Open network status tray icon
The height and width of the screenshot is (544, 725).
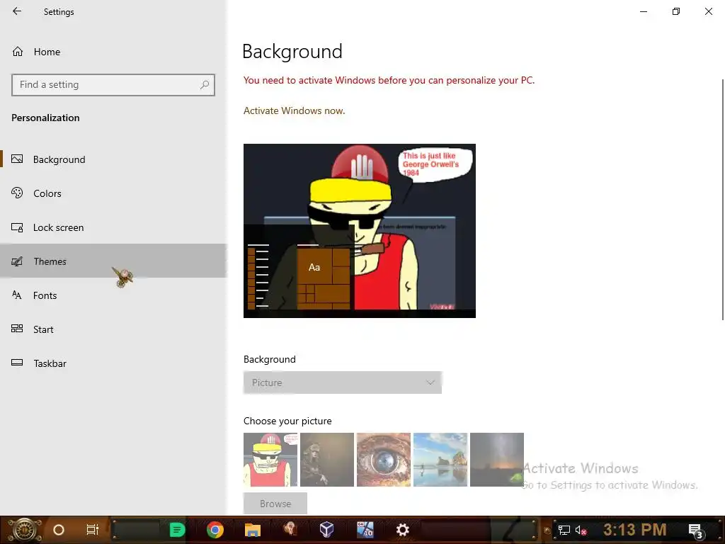pos(564,530)
